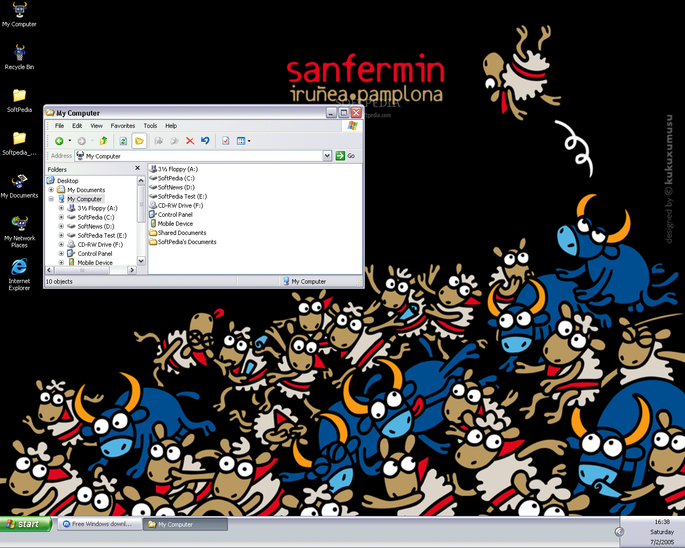Image resolution: width=685 pixels, height=548 pixels.
Task: Click the Copy To toolbar icon
Action: tap(174, 141)
